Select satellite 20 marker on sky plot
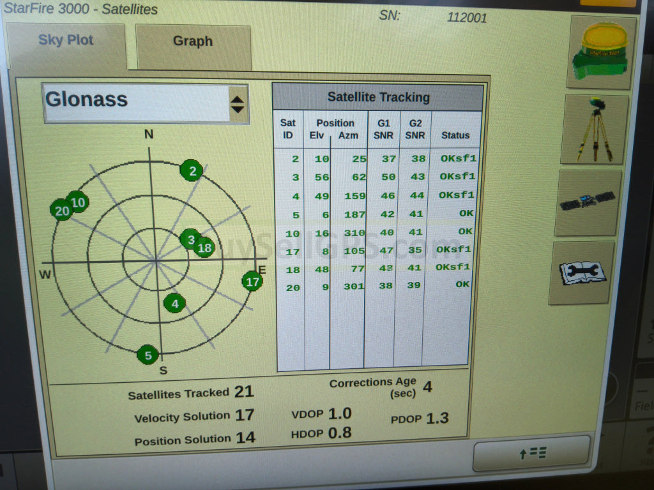Screen dimensions: 654x490 61,211
